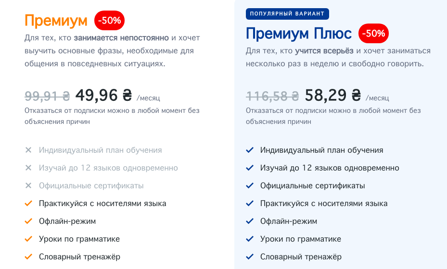Click the X icon beside Индивидуальный план обучения
Image resolution: width=447 pixels, height=269 pixels.
click(x=28, y=150)
